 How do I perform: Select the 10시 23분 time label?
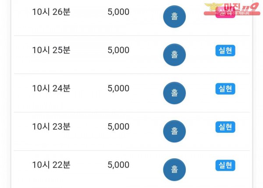coord(51,127)
